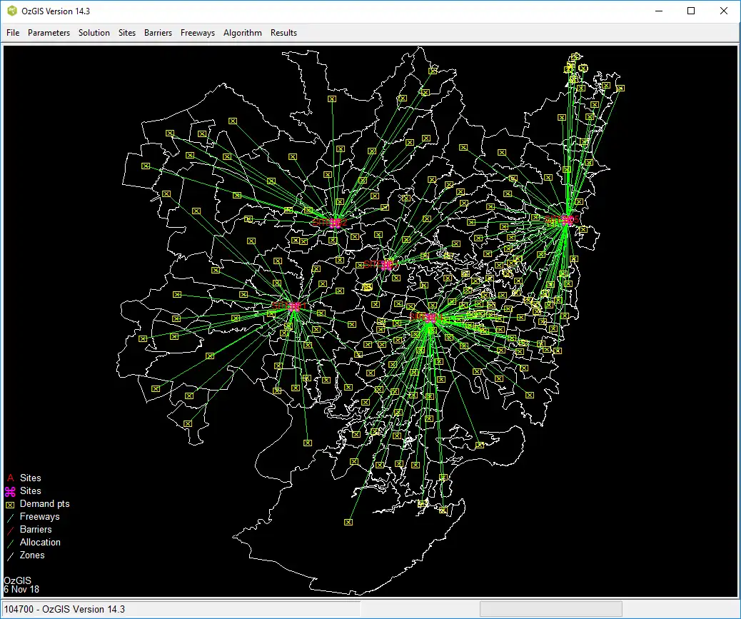Click the SITE005 marker on the map

pos(568,220)
